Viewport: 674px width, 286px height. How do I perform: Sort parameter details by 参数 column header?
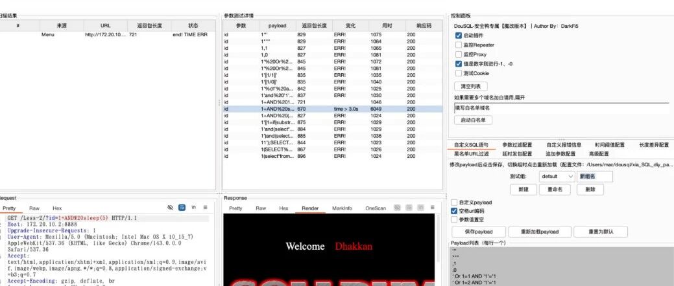pyautogui.click(x=241, y=26)
